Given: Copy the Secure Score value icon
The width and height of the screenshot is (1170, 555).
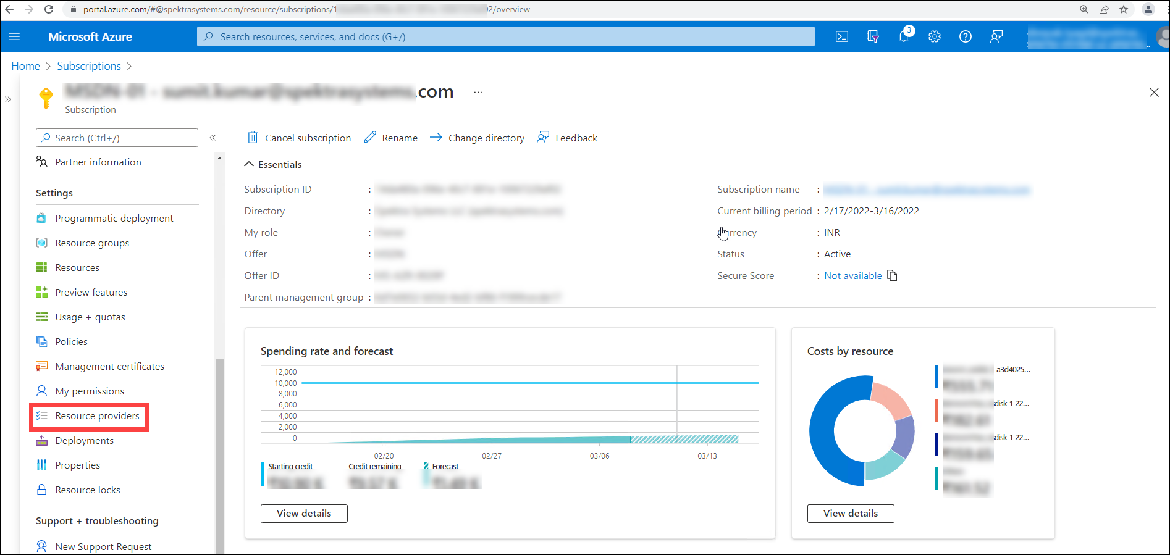Looking at the screenshot, I should click(x=892, y=275).
